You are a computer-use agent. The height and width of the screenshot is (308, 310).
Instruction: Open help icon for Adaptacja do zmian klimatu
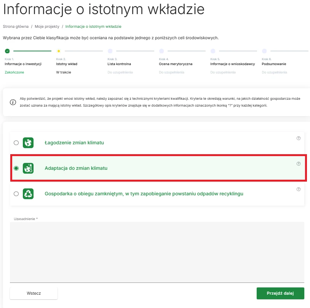[298, 164]
